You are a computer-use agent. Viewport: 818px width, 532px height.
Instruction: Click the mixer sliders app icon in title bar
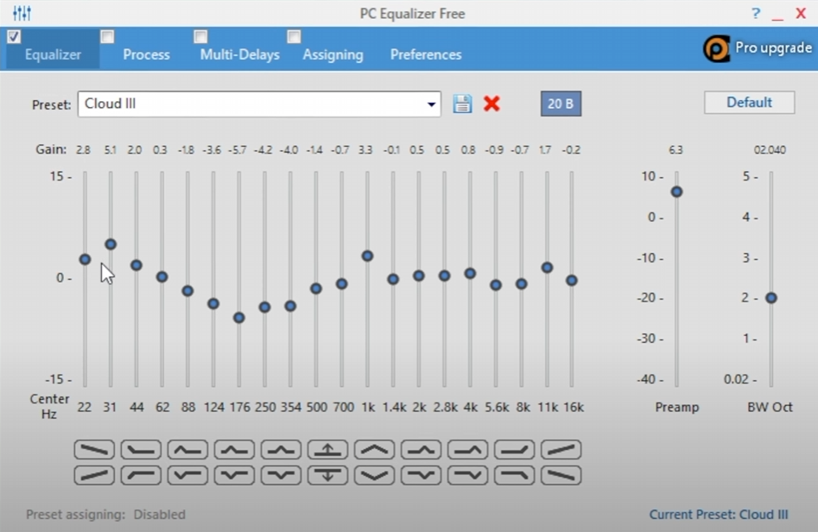(22, 13)
